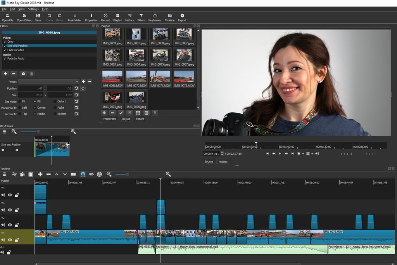This screenshot has height=265, width=397.
Task: Switch to Project tab under player
Action: 223,162
